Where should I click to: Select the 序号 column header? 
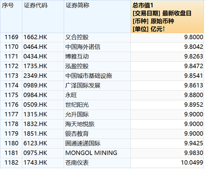coord(11,17)
